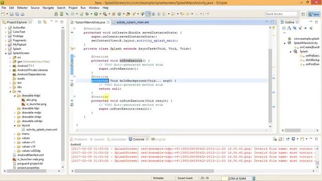Click the Clear Console icon
322x181 pixels.
tap(275, 139)
